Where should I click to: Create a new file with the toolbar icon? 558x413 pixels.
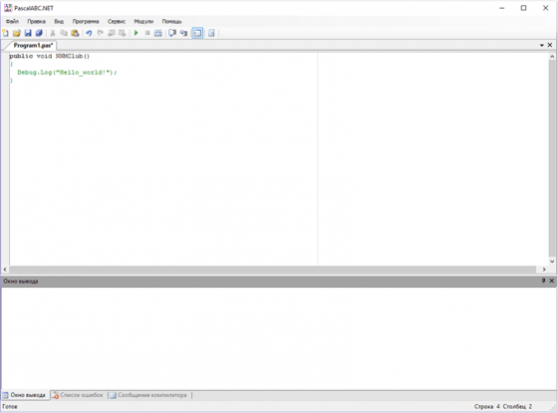tap(5, 33)
